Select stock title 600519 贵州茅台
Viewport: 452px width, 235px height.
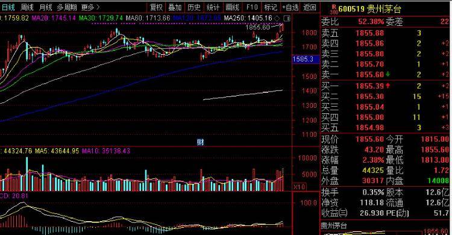pos(369,9)
